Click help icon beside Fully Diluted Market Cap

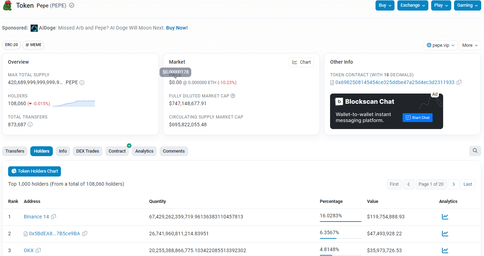233,96
